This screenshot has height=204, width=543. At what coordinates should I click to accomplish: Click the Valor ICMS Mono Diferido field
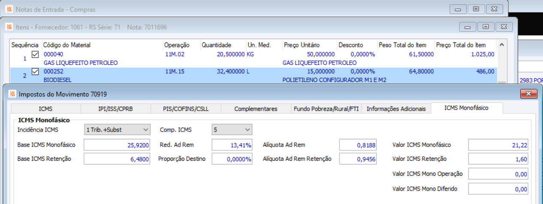498,189
